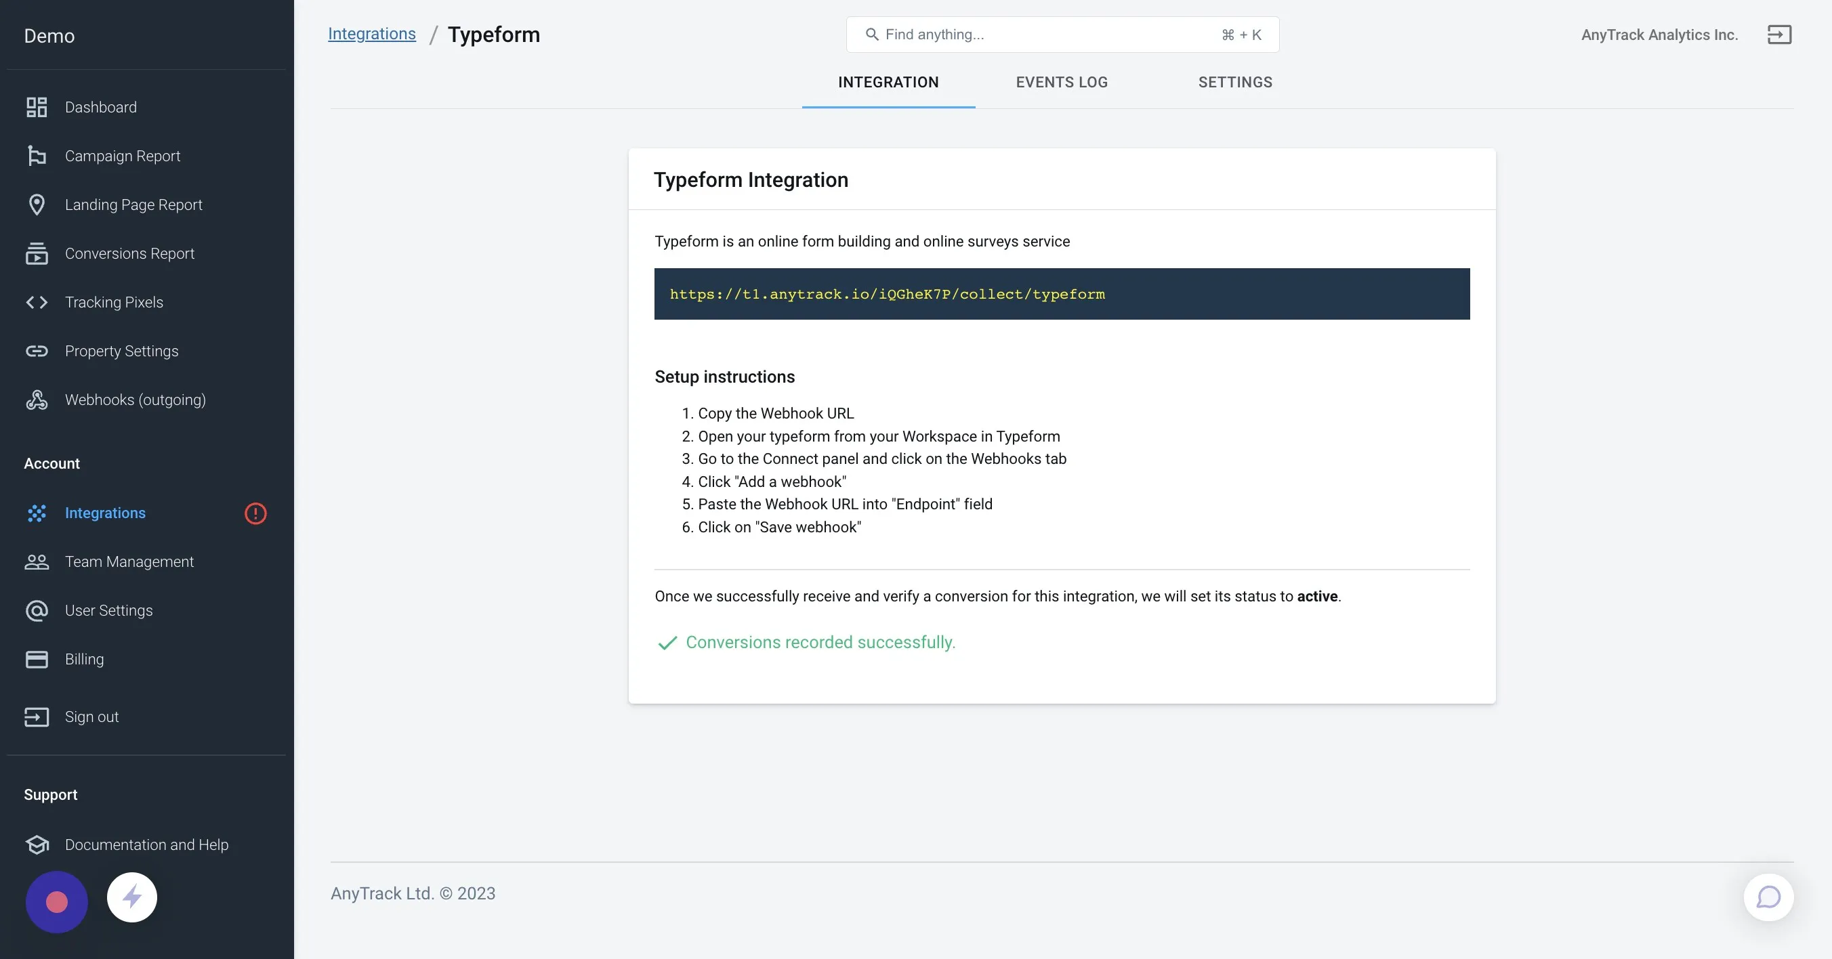Click the Landing Page Report pin icon
Viewport: 1832px width, 959px height.
tap(37, 205)
